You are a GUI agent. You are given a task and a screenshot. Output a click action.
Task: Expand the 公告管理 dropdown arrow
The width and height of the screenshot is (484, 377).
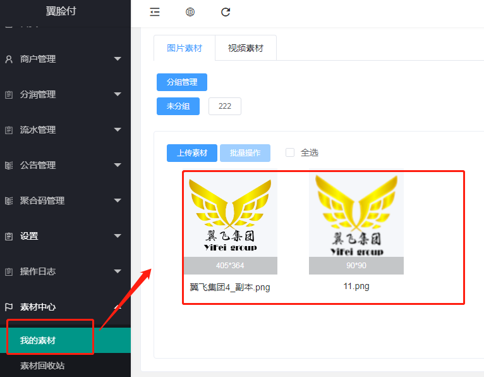(x=118, y=165)
